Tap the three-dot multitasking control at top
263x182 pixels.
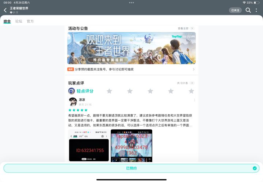[131, 3]
